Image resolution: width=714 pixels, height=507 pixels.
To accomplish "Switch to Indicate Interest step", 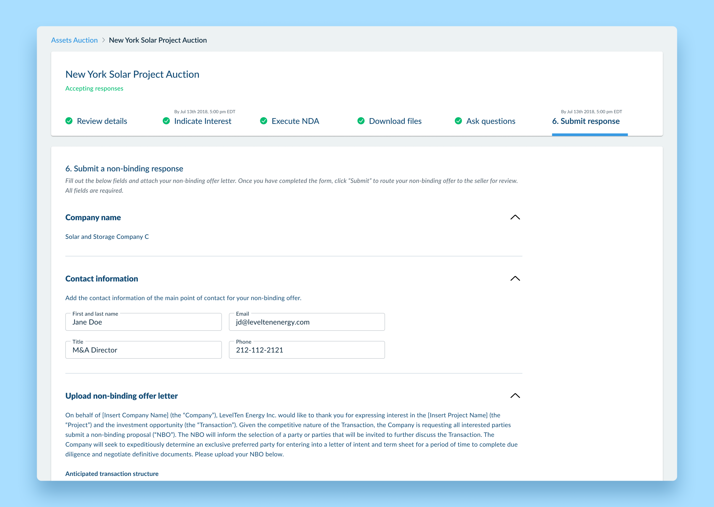I will coord(202,121).
